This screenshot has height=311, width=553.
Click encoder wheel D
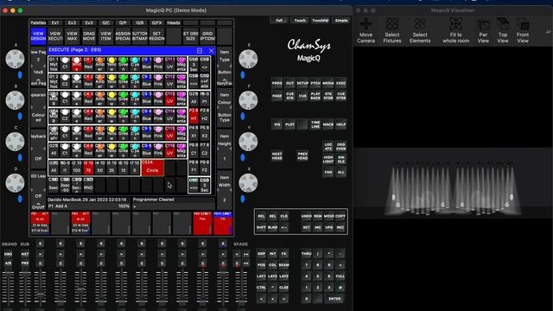(x=15, y=183)
